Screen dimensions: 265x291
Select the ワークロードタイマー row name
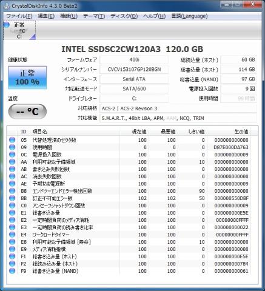point(51,235)
